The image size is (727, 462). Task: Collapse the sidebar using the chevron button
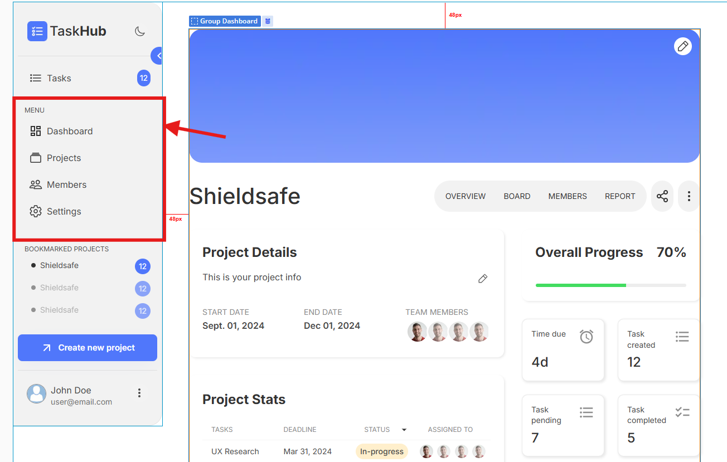pyautogui.click(x=157, y=56)
